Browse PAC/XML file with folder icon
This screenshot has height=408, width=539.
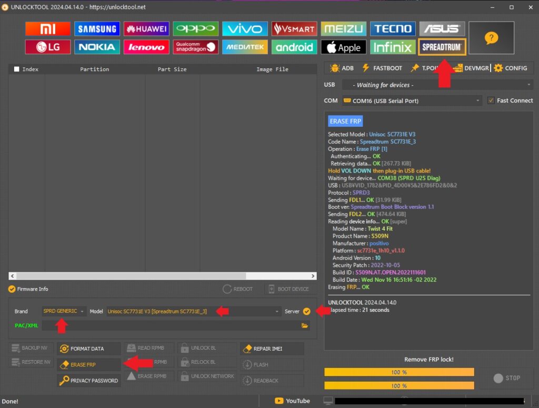point(304,326)
